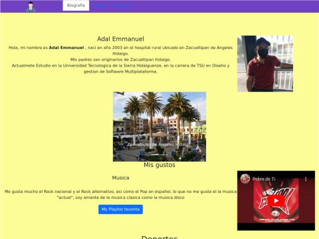
Task: Click bold Adal Emmanuel name in paragraph
Action: [x=66, y=48]
